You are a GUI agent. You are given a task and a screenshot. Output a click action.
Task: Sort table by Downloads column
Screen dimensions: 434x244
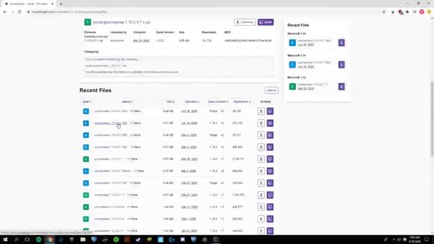[242, 102]
